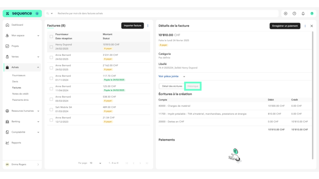
Task: Click Enregistrer un paiement button
Action: tap(285, 26)
